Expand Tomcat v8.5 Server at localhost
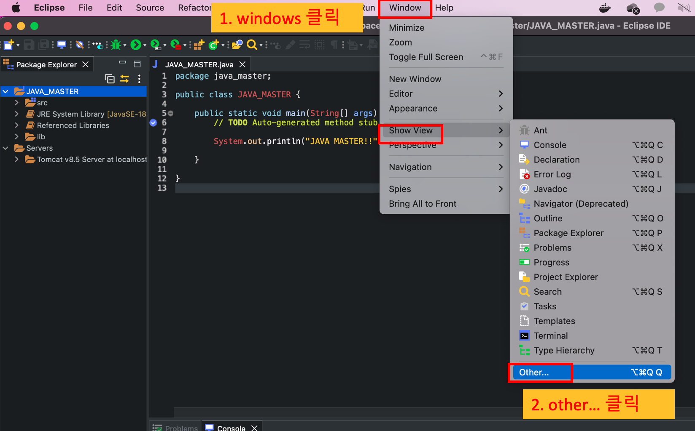This screenshot has height=431, width=695. (x=16, y=160)
